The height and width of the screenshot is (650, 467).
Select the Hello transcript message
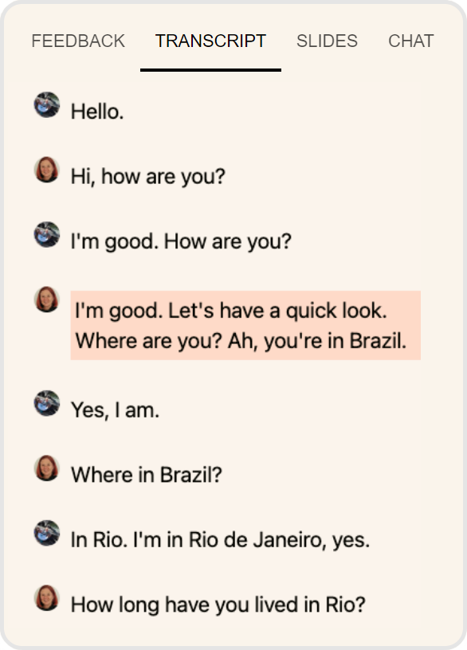[x=99, y=112]
